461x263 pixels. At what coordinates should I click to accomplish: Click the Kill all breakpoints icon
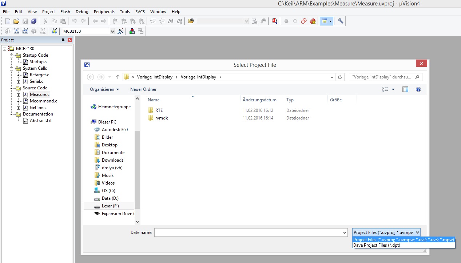pos(313,21)
